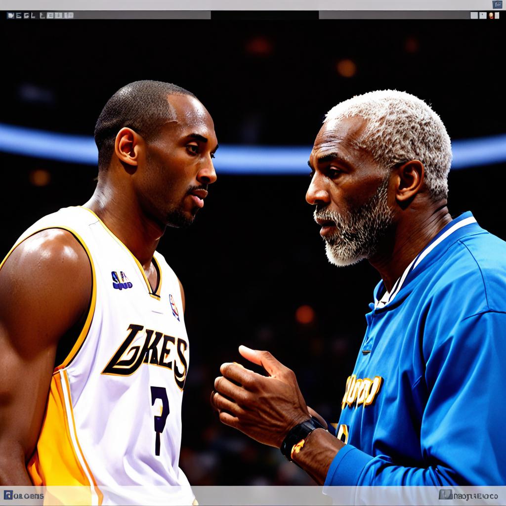Click the blue icon in the top-right title bar
The image size is (506, 506).
click(497, 4)
